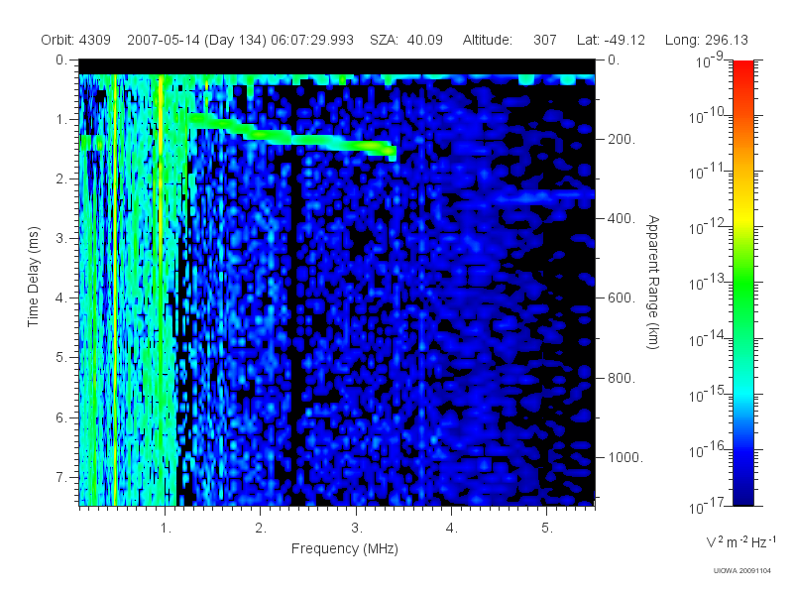Image resolution: width=793 pixels, height=595 pixels.
Task: Click the timestamp '06:07:29.993'
Action: [x=312, y=40]
